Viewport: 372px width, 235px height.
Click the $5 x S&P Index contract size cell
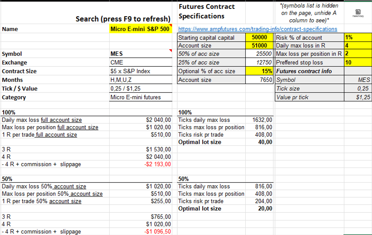click(140, 71)
